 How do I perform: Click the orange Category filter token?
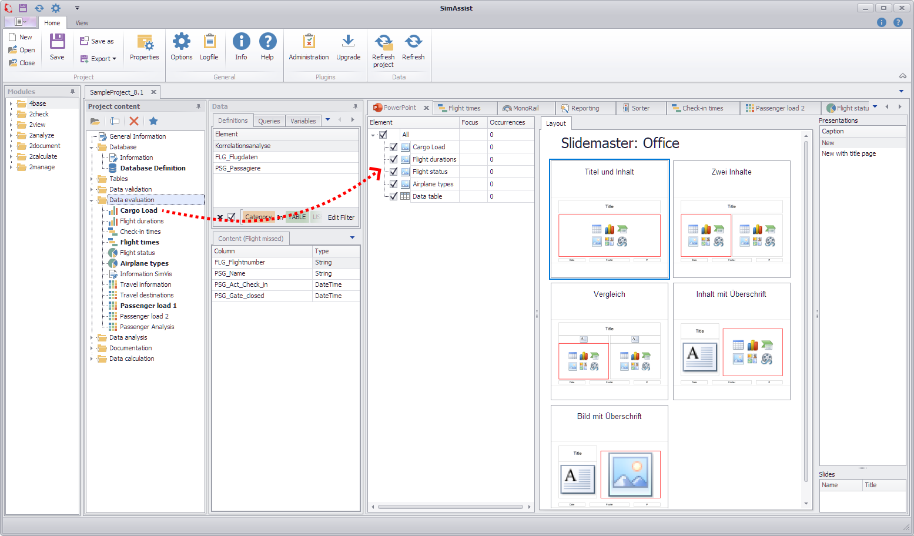pyautogui.click(x=259, y=217)
